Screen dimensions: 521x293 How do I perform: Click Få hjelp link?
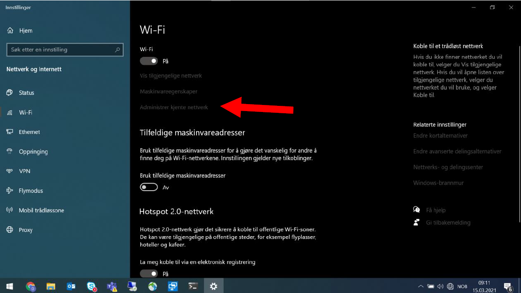point(435,210)
